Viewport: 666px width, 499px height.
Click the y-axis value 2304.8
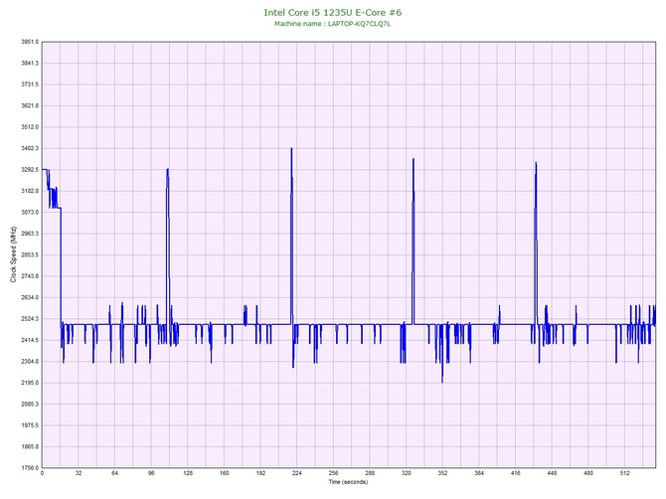30,362
